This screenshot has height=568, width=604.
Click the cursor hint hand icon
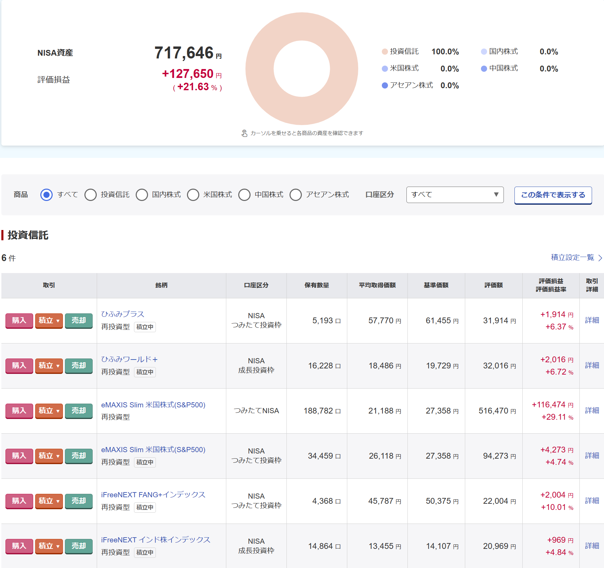pos(244,133)
